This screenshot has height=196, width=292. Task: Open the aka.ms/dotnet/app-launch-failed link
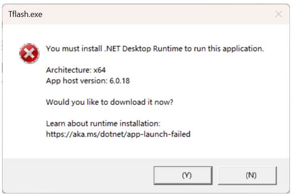[118, 134]
